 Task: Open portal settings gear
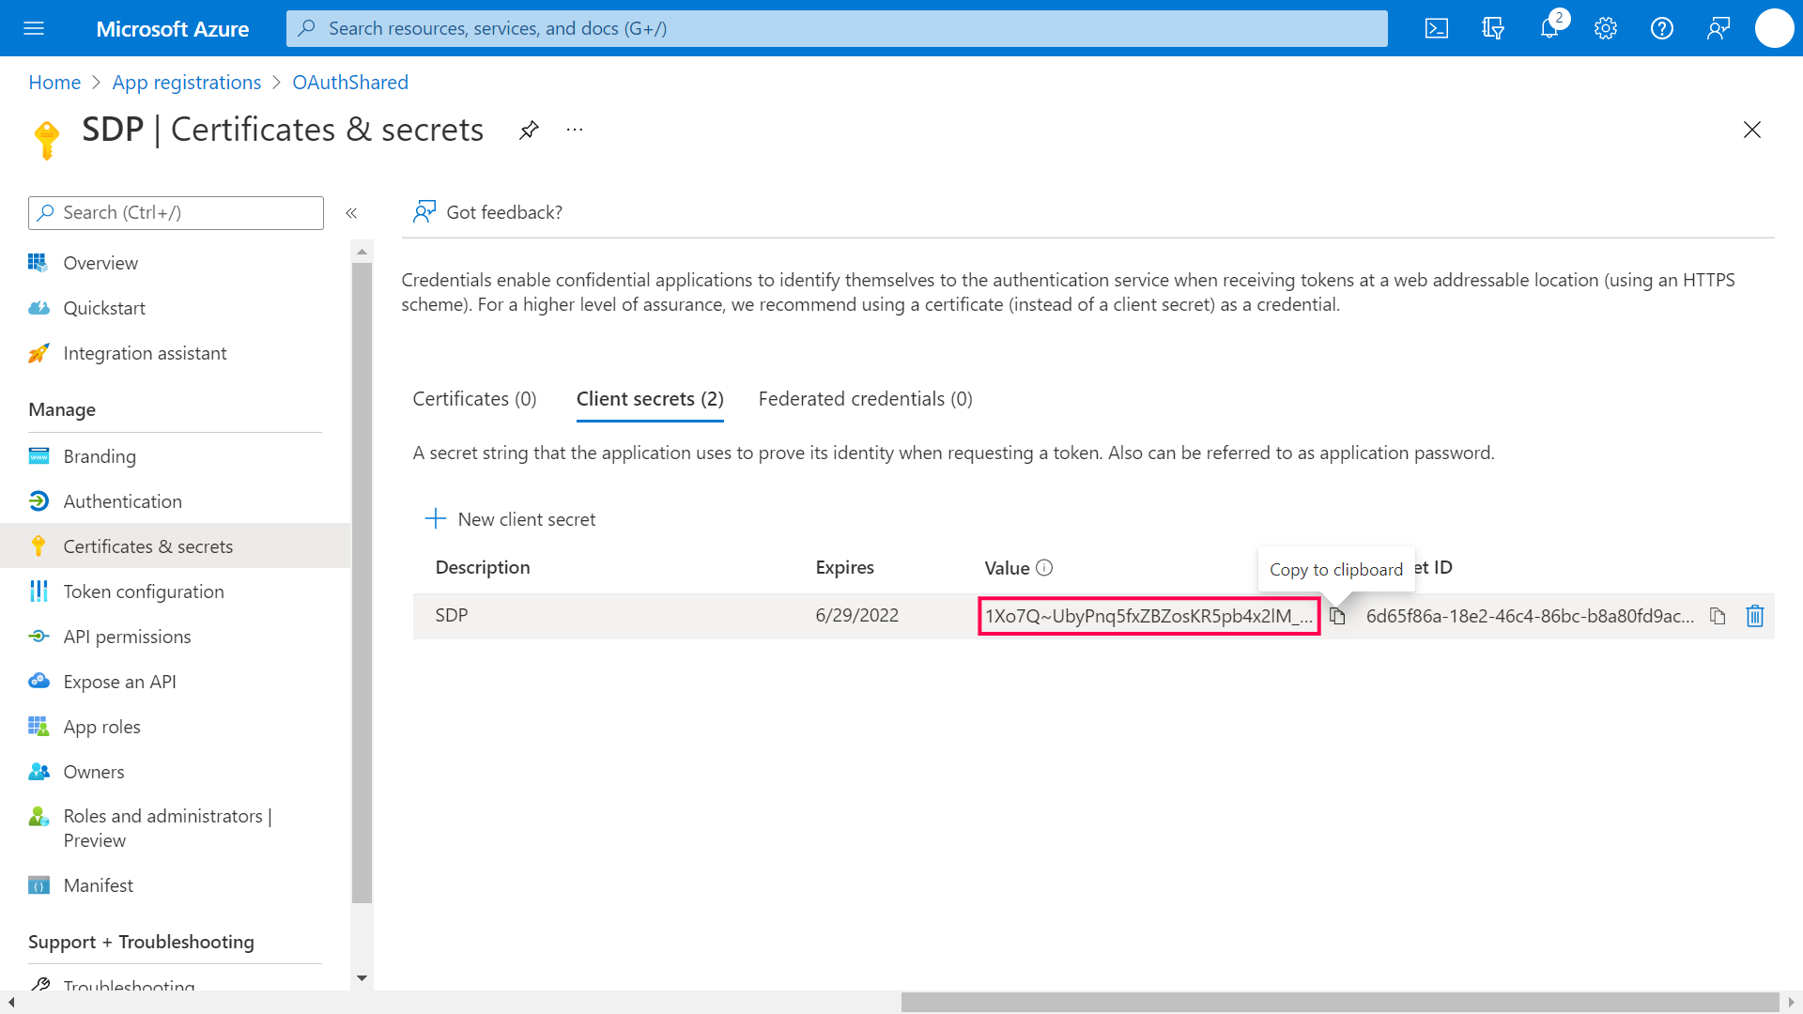[1606, 28]
